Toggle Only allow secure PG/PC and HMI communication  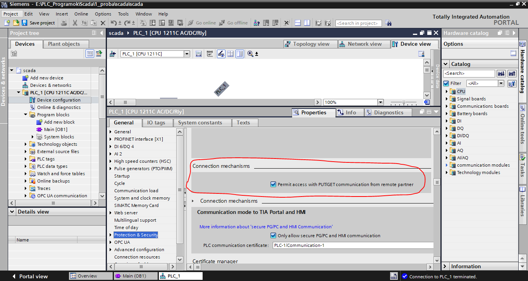pos(273,235)
